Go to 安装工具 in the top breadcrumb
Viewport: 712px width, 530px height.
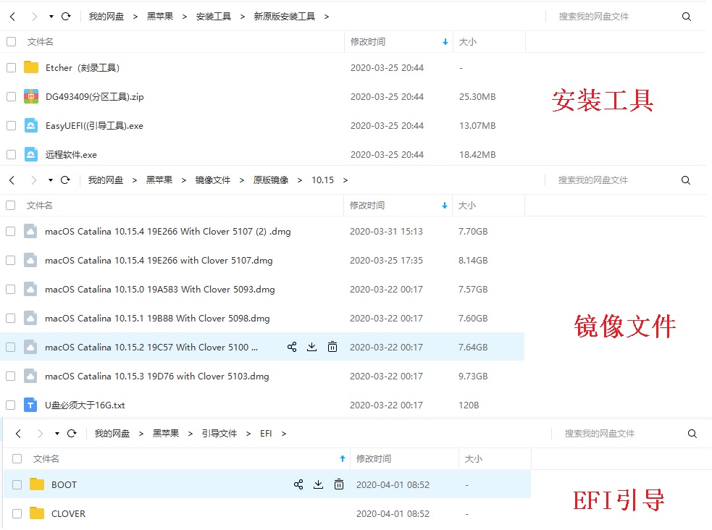click(213, 17)
